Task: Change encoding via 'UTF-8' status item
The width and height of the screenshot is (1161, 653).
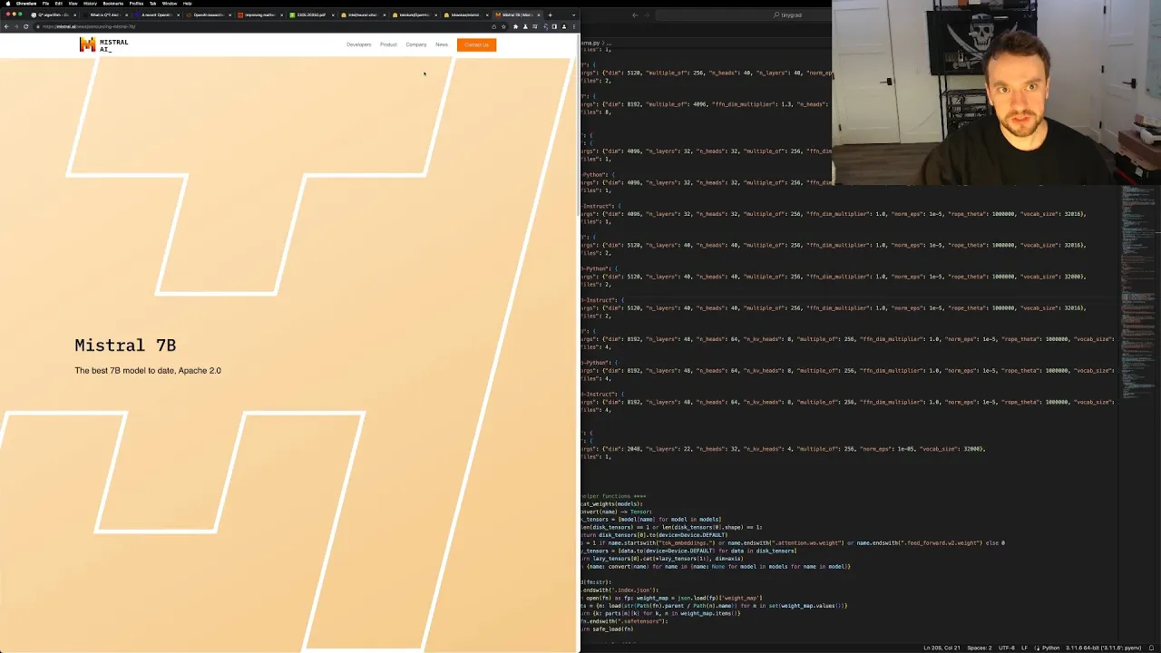Action: click(x=1007, y=648)
